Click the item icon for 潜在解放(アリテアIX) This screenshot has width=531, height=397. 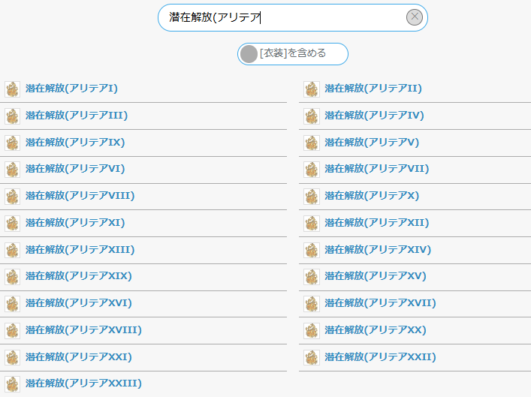point(13,143)
